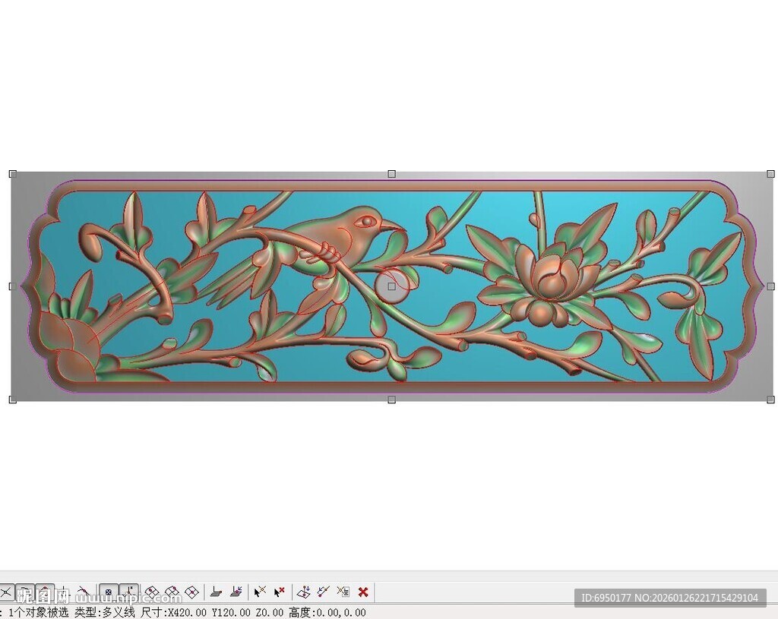Click the size readout "X420.00" in status bar
This screenshot has width=778, height=619.
[x=187, y=612]
